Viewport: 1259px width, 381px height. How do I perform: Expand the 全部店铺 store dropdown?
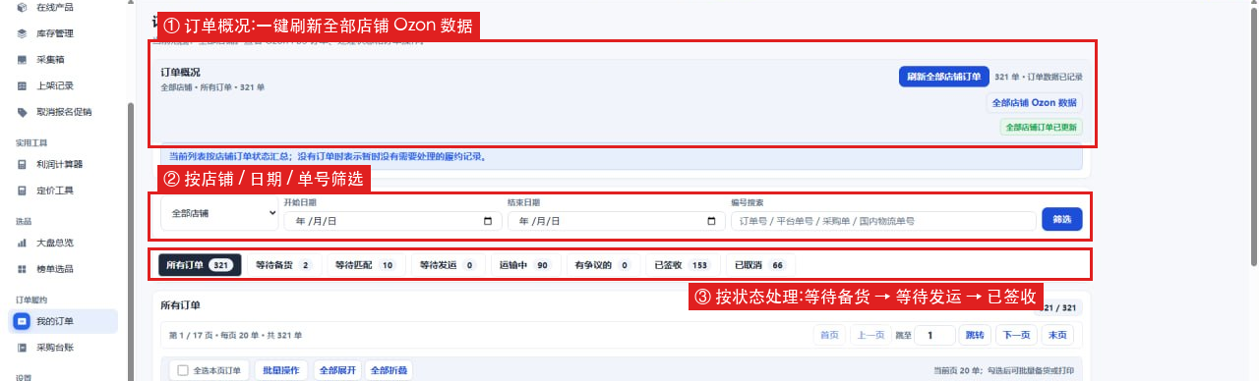[x=220, y=212]
